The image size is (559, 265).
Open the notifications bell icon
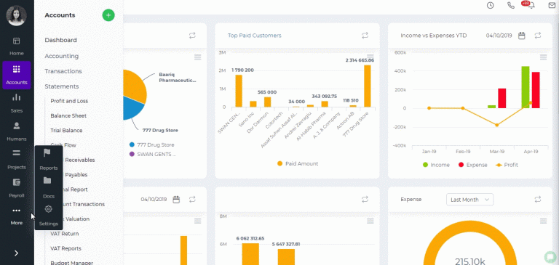click(531, 5)
